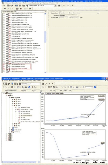Image resolution: width=108 pixels, height=165 pixels.
Task: Select 275 Acceleration spectrum 1 mm (ISO 6954)
Action: (x=25, y=57)
